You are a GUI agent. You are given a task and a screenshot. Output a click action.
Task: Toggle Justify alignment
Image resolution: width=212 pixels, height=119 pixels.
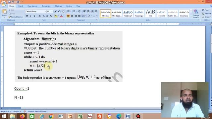(x=79, y=16)
